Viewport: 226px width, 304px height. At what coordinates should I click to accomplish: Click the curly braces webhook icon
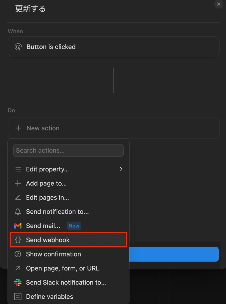click(18, 240)
